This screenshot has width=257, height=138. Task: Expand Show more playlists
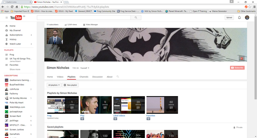point(15,69)
